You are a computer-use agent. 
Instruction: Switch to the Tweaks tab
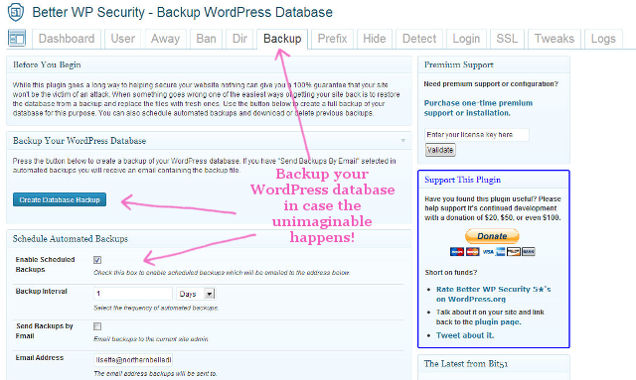pyautogui.click(x=555, y=39)
